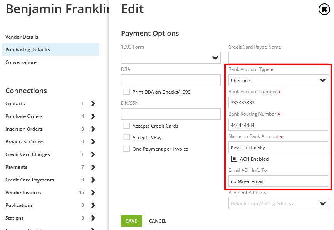
Task: Open Publications connection arrow
Action: coord(93,205)
